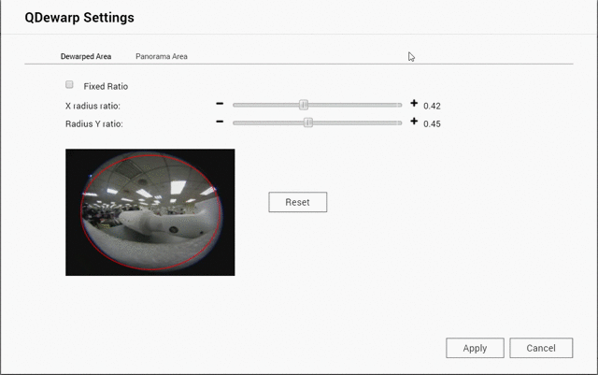Image resolution: width=598 pixels, height=375 pixels.
Task: Click the X radius ratio slider handle
Action: (x=304, y=105)
